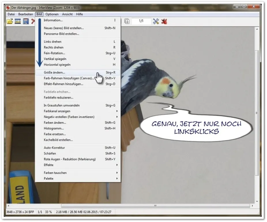Viewport: 267px width, 222px height.
Task: Open the Settings wrench icon
Action: click(x=156, y=21)
